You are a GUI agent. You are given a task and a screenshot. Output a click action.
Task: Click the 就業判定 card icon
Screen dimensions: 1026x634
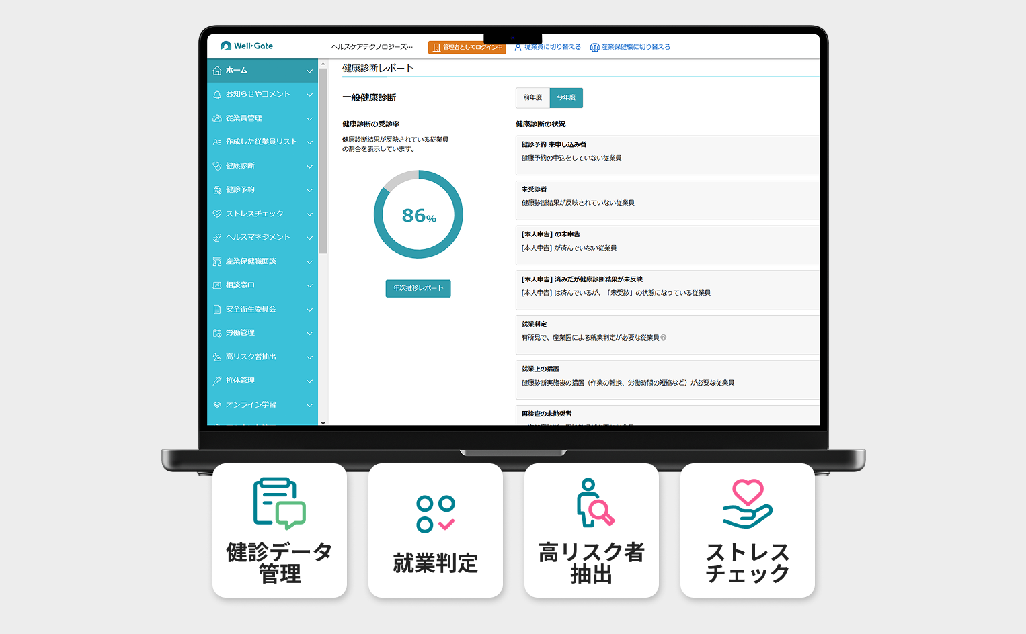click(x=436, y=514)
